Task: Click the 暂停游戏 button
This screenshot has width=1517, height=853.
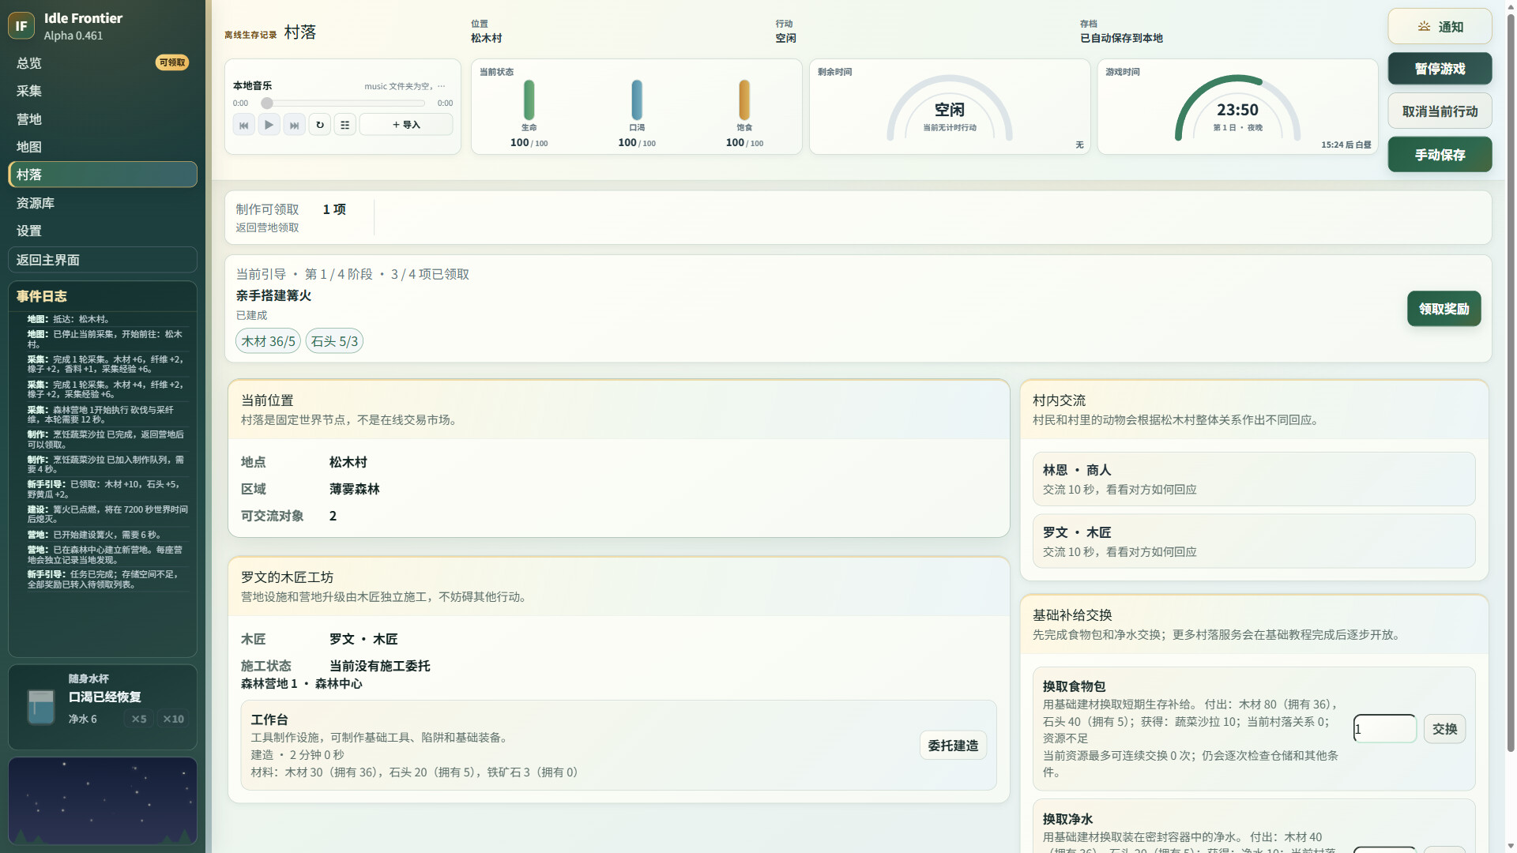Action: (x=1440, y=69)
